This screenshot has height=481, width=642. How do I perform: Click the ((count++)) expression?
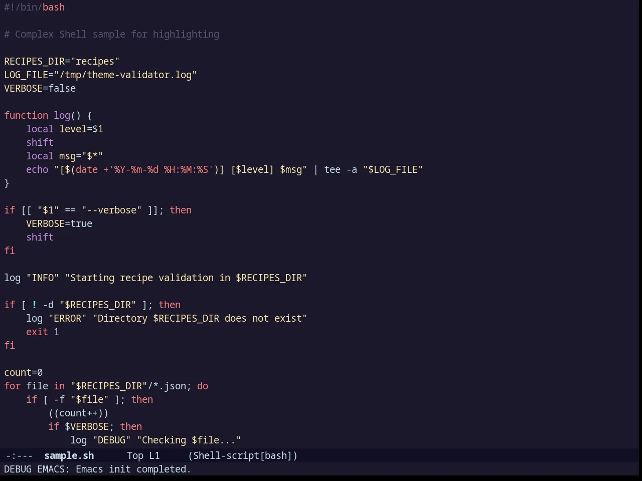pos(78,413)
